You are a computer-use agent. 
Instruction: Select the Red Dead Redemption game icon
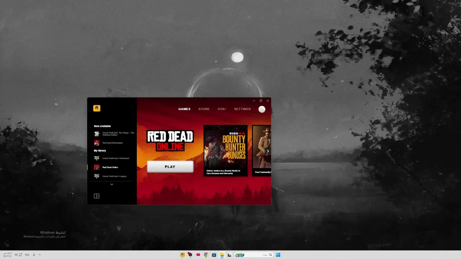(x=97, y=143)
